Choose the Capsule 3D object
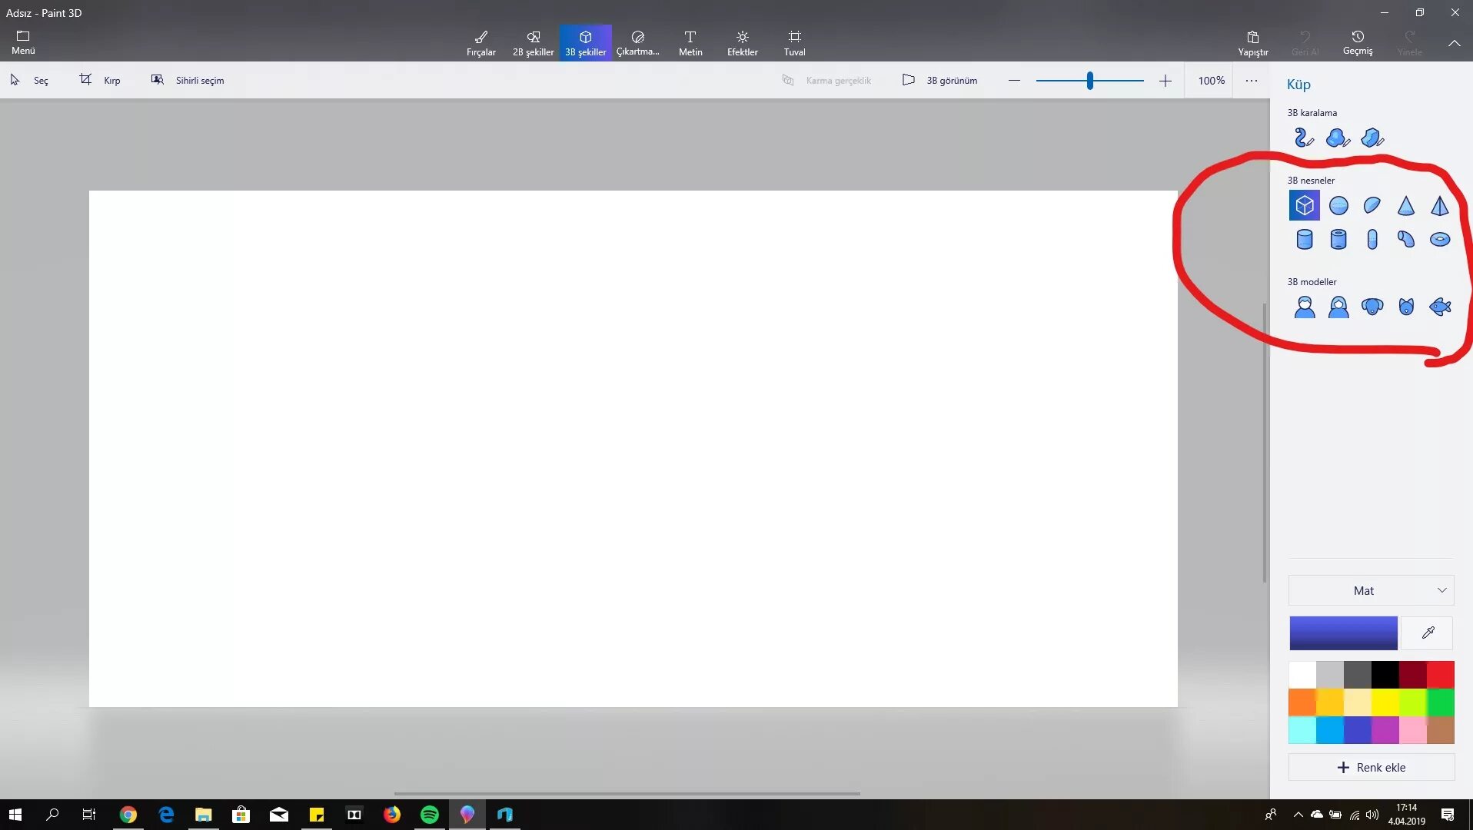 point(1372,239)
